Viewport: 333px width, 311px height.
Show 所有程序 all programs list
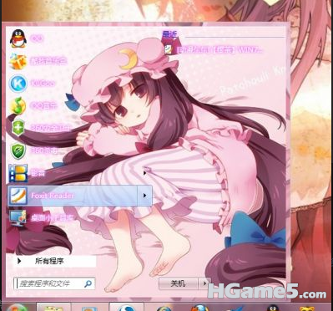(x=55, y=262)
